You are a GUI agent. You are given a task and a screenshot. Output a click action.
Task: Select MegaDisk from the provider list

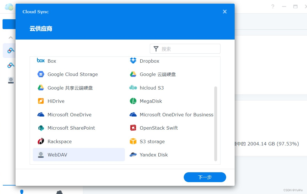(151, 101)
